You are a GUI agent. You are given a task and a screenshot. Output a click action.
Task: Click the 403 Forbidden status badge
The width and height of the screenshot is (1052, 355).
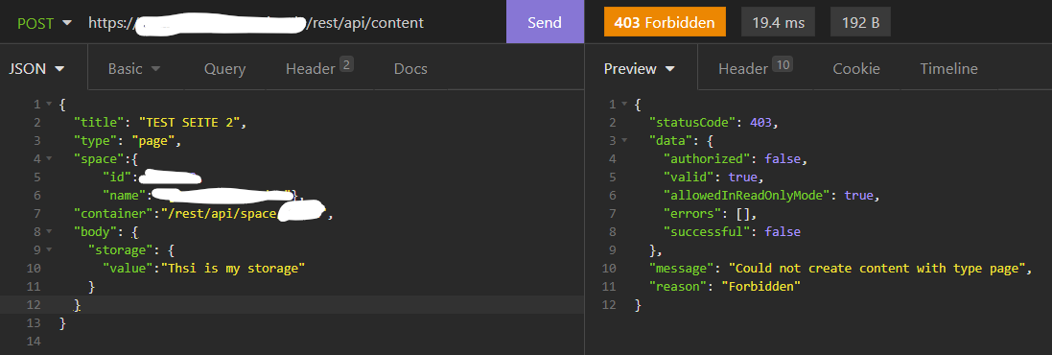665,22
